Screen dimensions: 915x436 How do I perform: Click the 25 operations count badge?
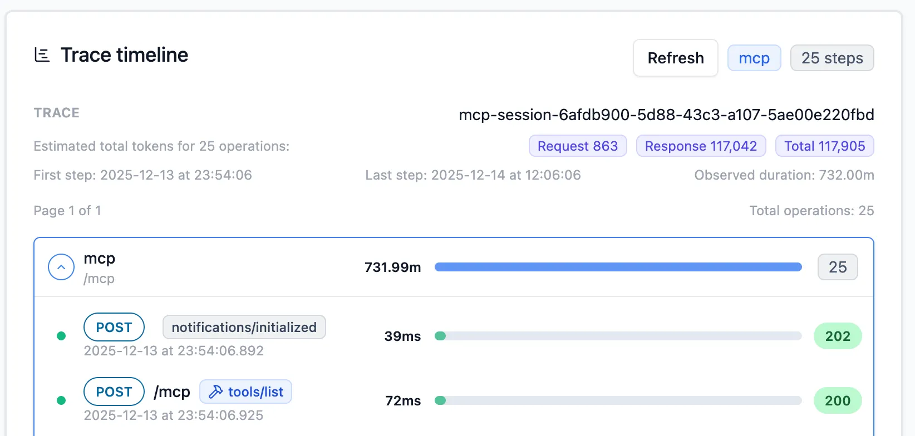point(838,267)
